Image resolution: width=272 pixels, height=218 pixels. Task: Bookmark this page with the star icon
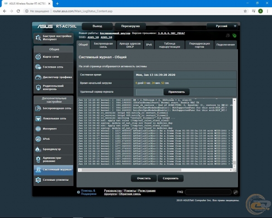click(x=245, y=11)
